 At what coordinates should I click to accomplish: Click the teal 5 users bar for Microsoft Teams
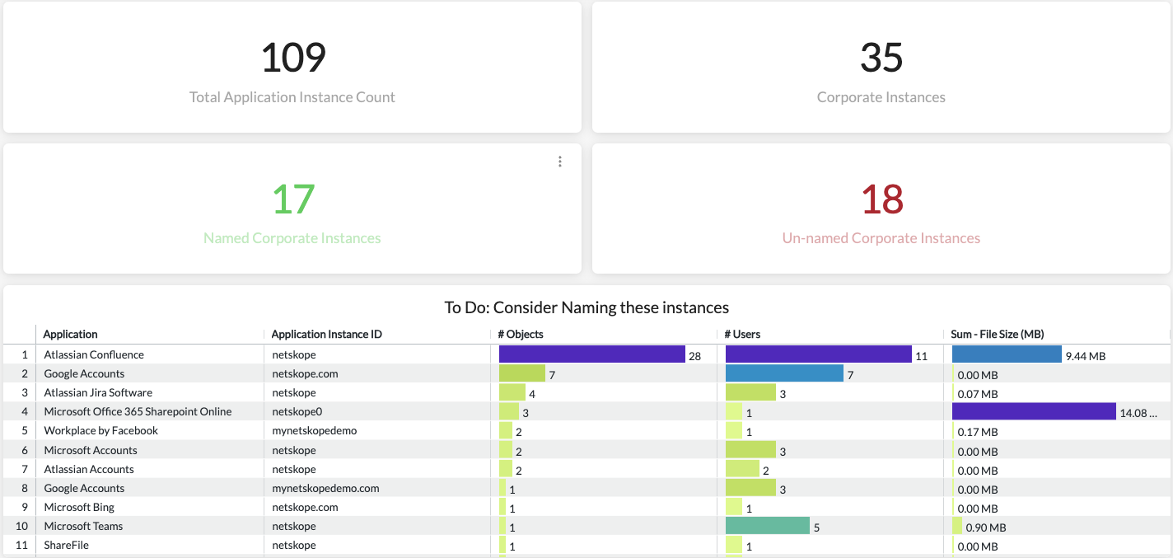[x=768, y=526]
